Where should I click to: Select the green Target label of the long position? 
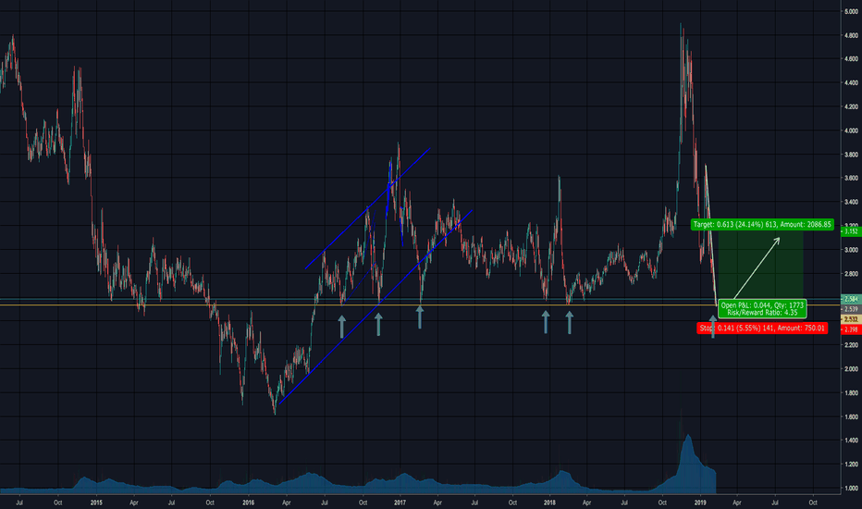(762, 225)
